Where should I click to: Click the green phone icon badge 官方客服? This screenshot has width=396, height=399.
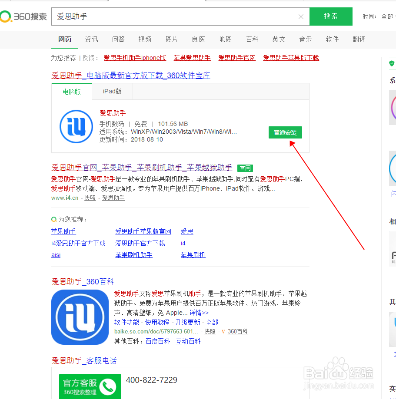click(x=90, y=386)
